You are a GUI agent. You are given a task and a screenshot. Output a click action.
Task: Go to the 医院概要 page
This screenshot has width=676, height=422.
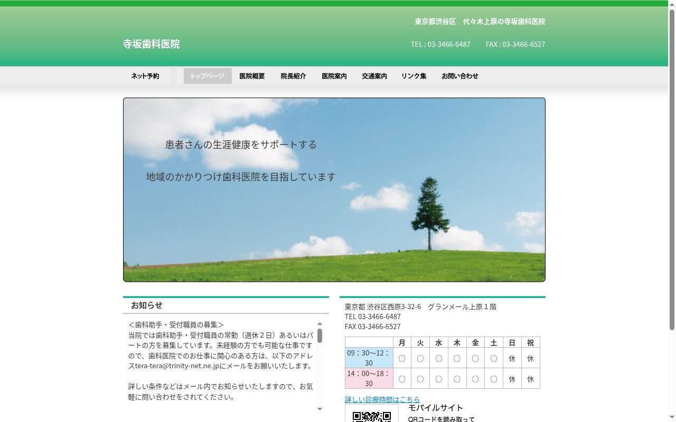252,76
